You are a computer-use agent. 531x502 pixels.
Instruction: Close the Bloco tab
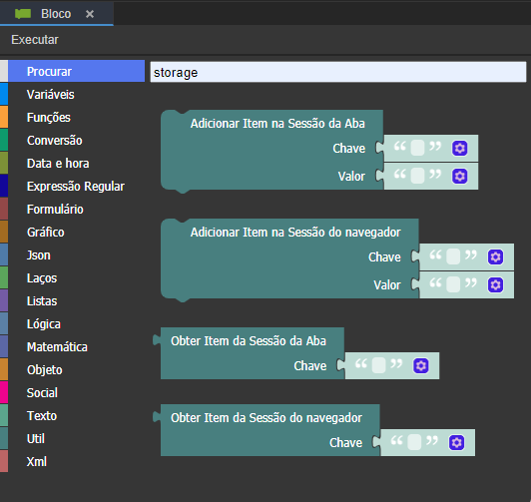(90, 14)
